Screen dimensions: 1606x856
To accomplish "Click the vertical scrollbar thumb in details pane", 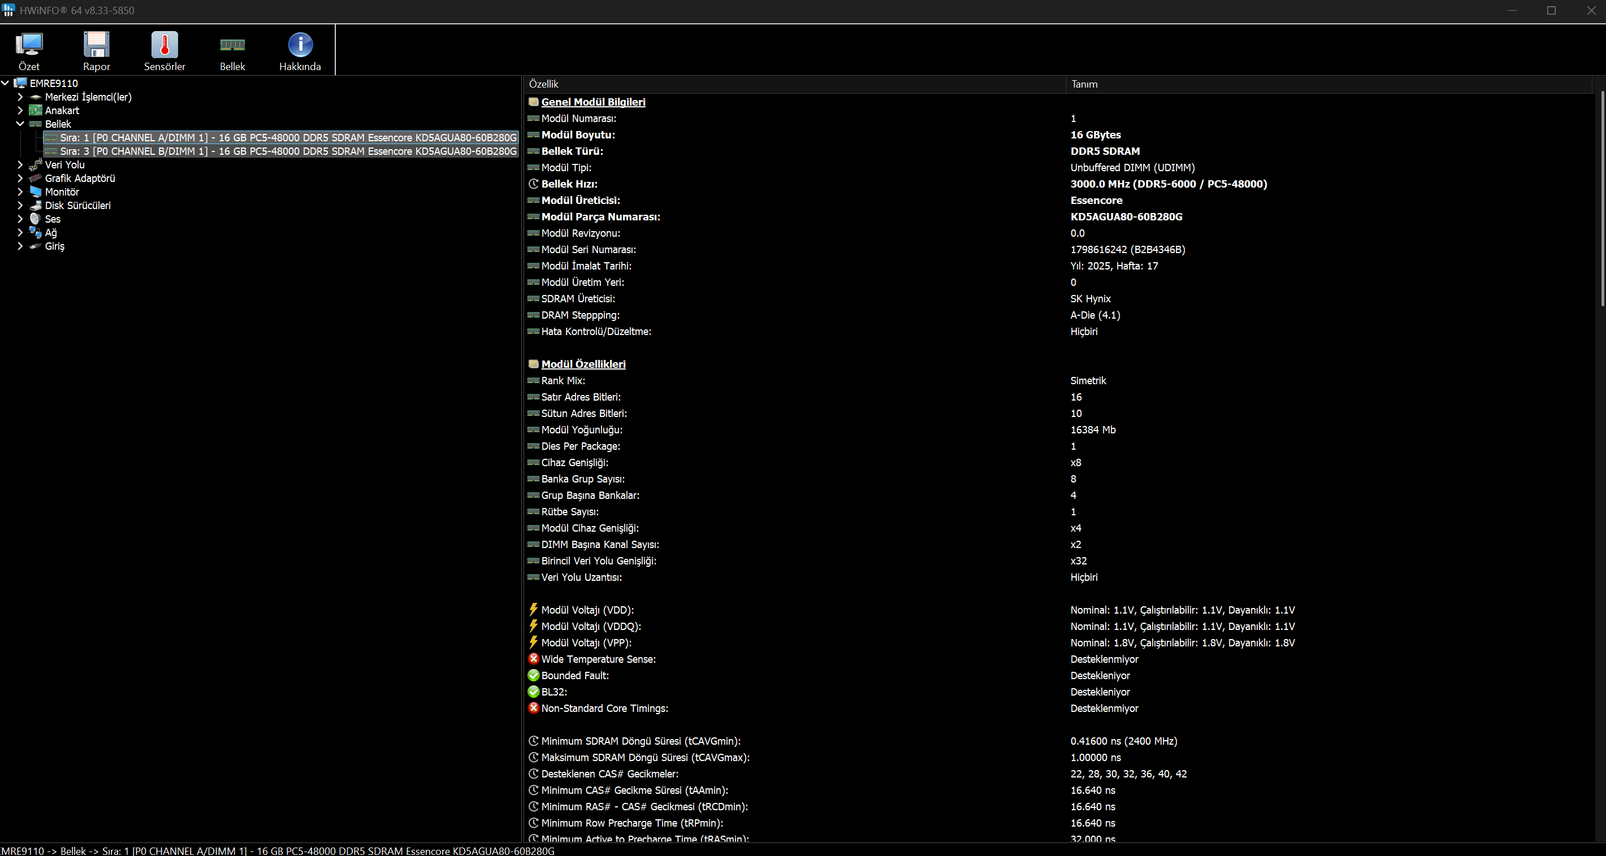I will 1601,199.
